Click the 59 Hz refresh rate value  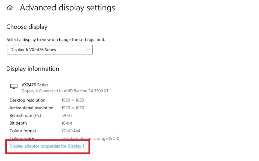[x=67, y=116]
